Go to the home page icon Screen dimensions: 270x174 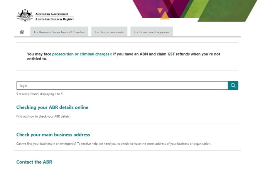click(22, 32)
